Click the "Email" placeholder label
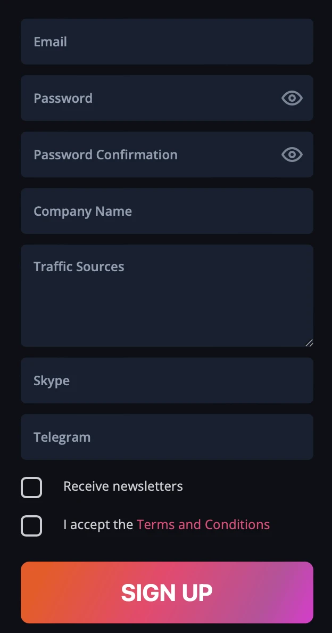The height and width of the screenshot is (633, 332). [x=50, y=42]
